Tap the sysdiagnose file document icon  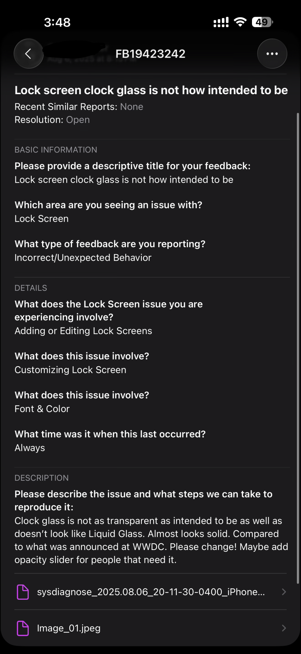23,592
